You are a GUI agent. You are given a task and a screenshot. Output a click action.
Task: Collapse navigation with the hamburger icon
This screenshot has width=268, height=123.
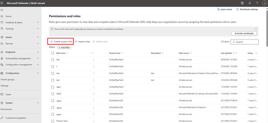[x=2, y=10]
